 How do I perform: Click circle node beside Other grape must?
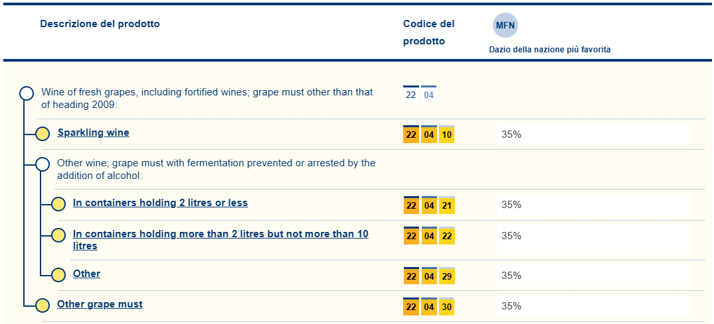(x=43, y=305)
